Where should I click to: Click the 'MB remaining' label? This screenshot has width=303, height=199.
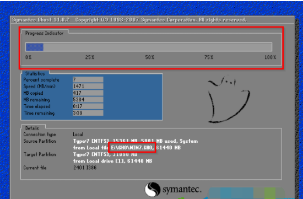36,100
